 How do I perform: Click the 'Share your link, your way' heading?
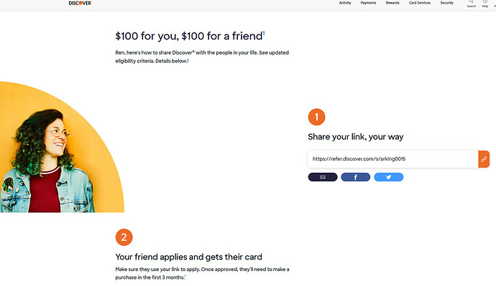356,137
